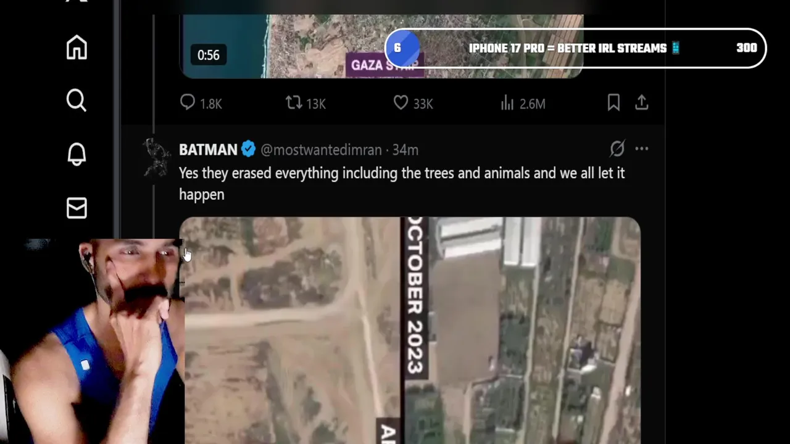Viewport: 790px width, 444px height.
Task: Open the Grok icon on BATMAN's tweet
Action: coord(617,149)
